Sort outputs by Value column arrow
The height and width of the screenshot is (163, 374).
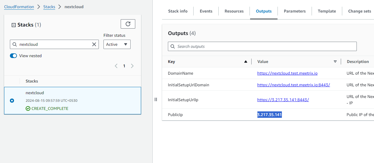(x=335, y=62)
